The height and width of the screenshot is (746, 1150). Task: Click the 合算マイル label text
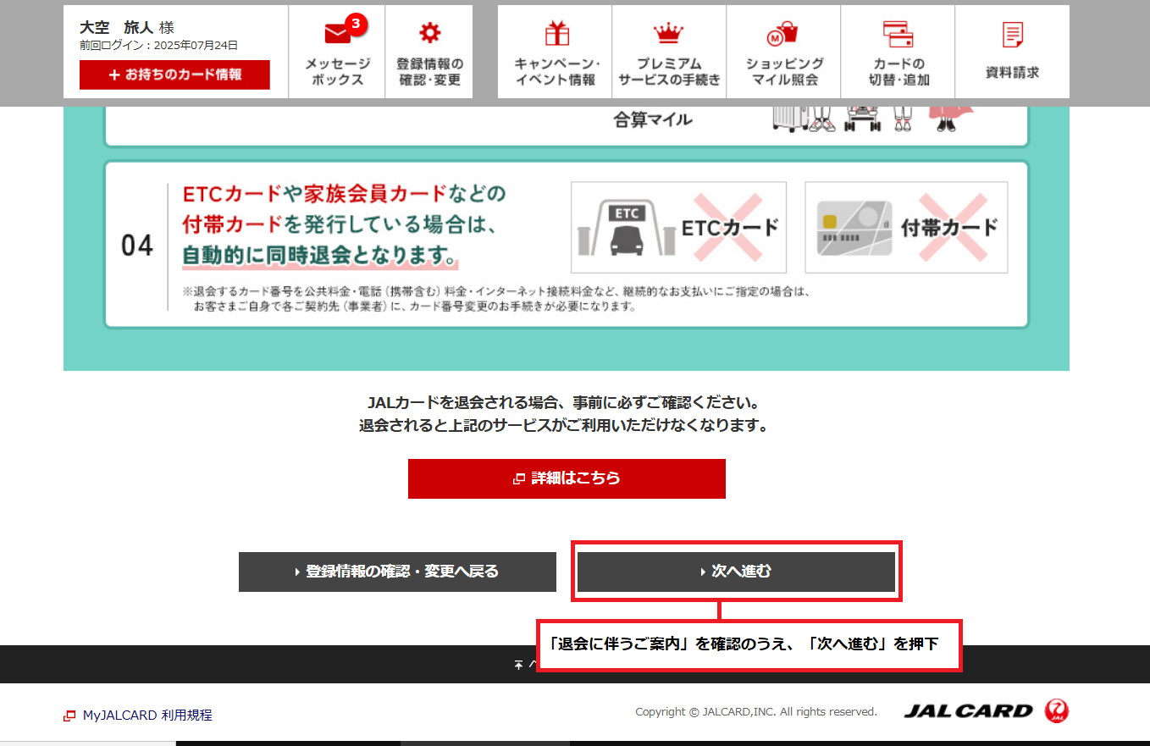(x=652, y=119)
